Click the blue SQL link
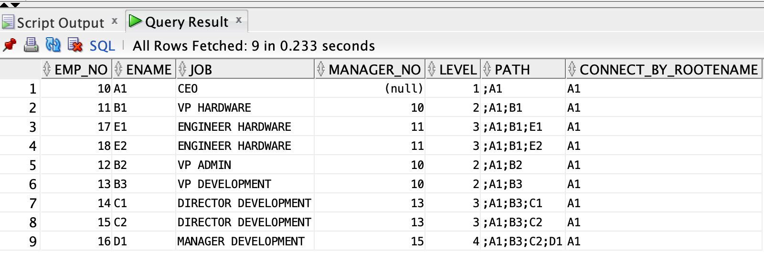 tap(102, 46)
